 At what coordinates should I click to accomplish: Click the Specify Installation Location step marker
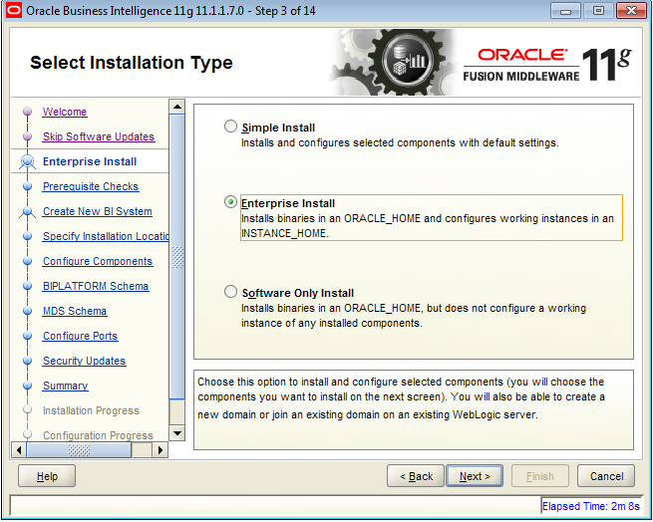(x=28, y=236)
